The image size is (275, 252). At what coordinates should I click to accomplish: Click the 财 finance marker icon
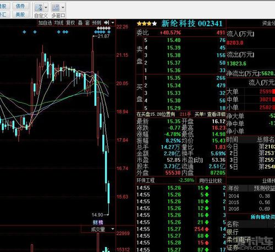point(95,222)
